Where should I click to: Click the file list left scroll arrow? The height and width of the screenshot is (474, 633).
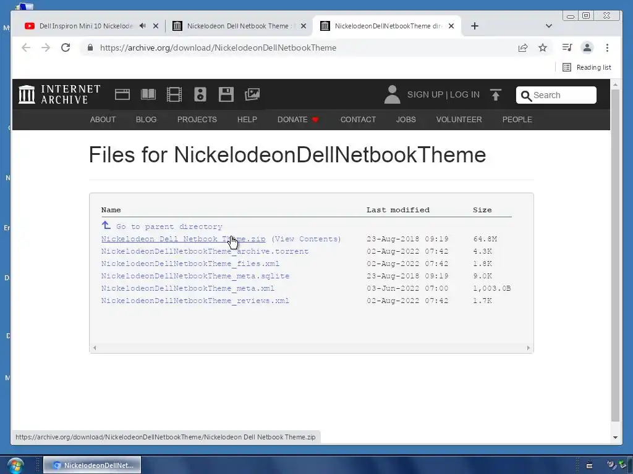pyautogui.click(x=95, y=348)
